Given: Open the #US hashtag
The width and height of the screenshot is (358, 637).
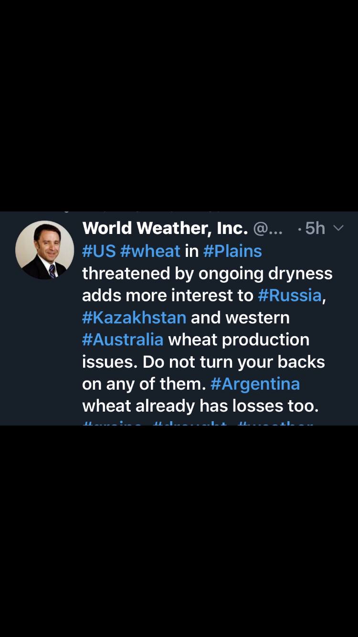Looking at the screenshot, I should coord(99,251).
